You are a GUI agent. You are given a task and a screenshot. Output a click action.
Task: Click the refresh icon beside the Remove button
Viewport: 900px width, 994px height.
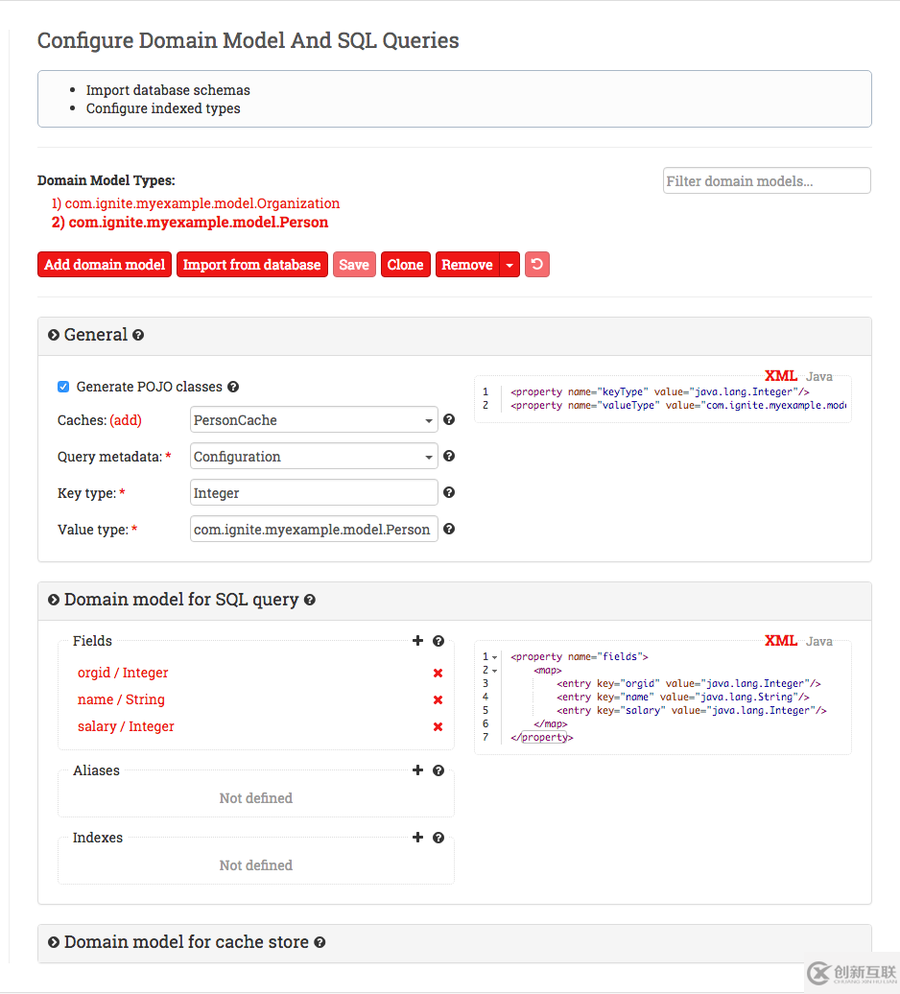536,264
